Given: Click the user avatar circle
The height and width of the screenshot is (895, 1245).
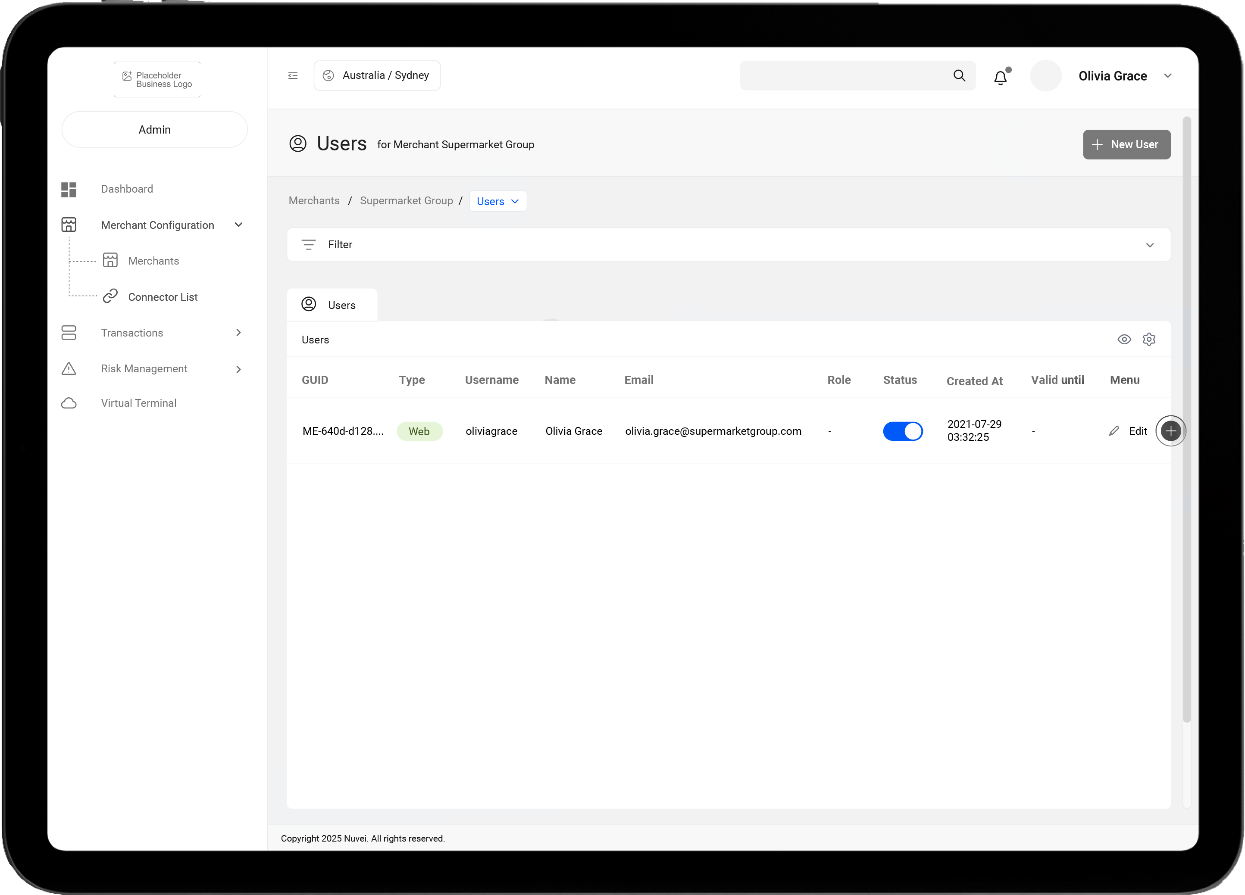Looking at the screenshot, I should [x=1046, y=76].
